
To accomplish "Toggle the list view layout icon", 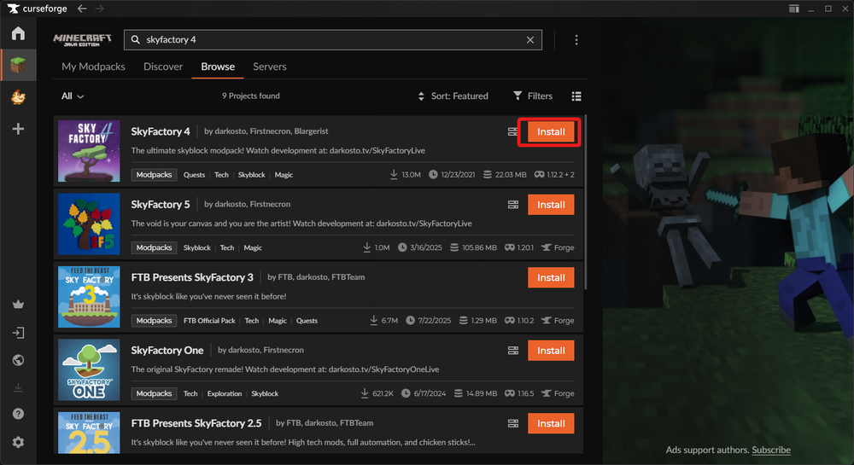I will (576, 96).
